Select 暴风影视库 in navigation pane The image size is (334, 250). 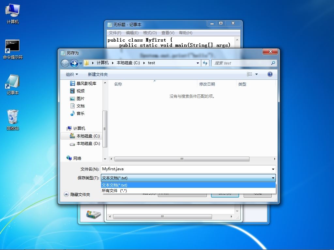pos(83,84)
